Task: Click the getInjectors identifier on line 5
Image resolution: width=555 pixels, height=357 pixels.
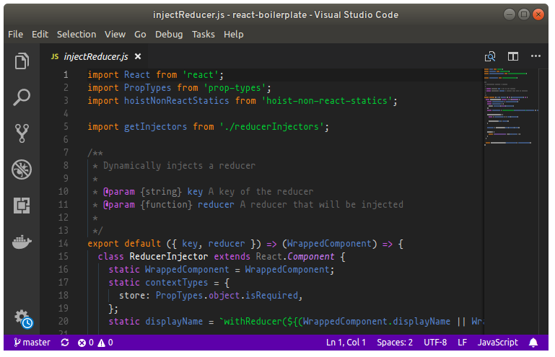Action: [x=155, y=127]
